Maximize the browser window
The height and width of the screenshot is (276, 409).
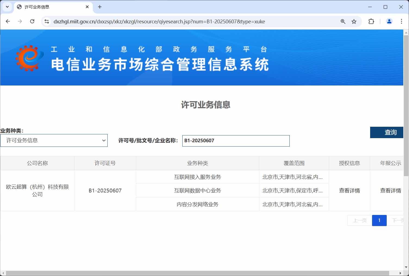point(385,7)
